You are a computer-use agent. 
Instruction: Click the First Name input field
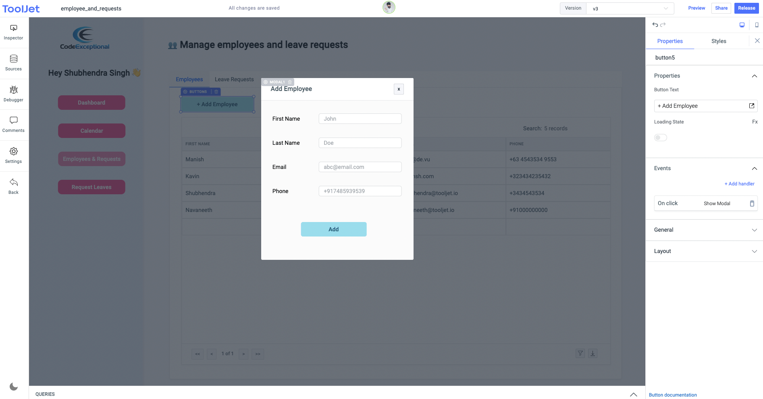(x=360, y=119)
